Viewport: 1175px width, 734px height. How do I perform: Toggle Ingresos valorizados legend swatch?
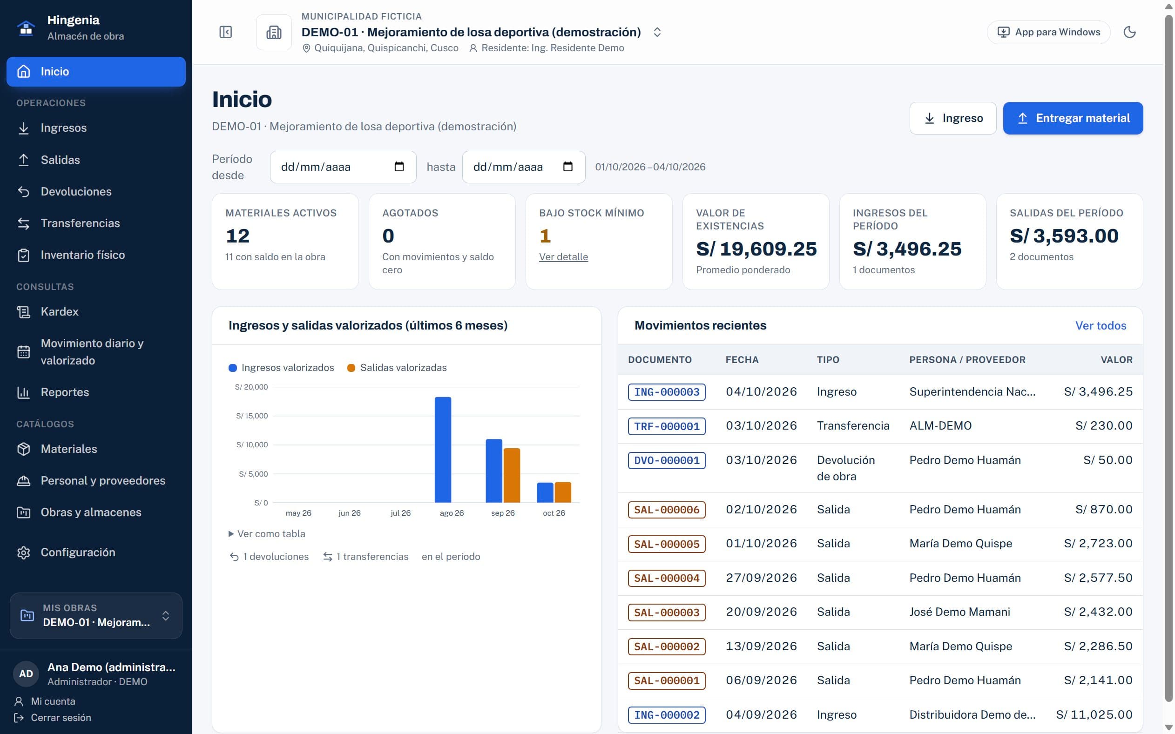(x=233, y=368)
